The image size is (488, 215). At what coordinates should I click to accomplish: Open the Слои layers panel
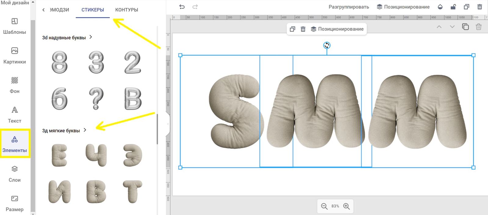pyautogui.click(x=14, y=174)
